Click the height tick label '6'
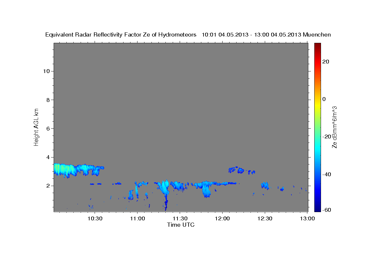The image size is (381, 254). click(48, 128)
